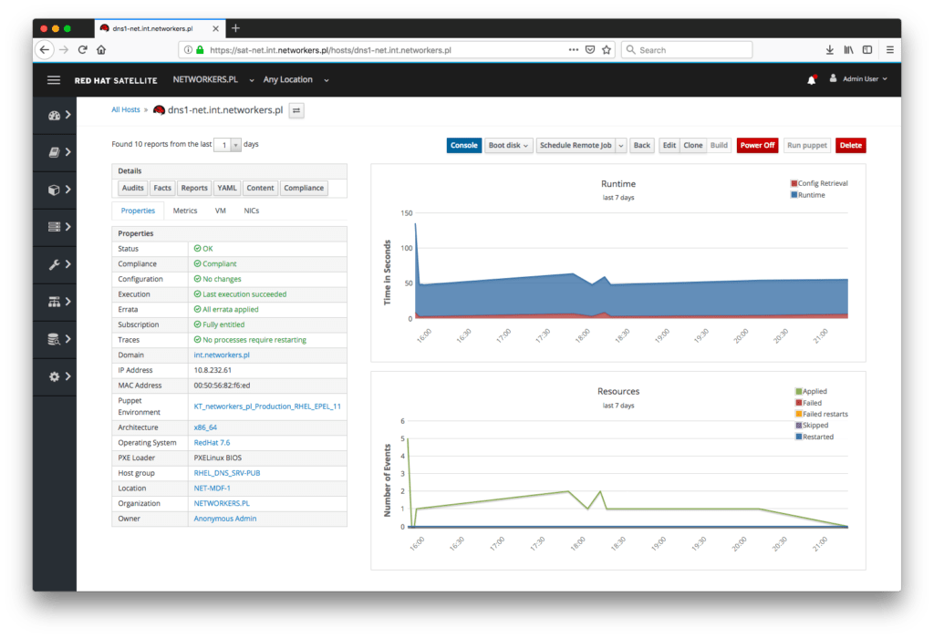Viewport: 934px width, 638px height.
Task: Open the NICs tab
Action: pos(251,210)
